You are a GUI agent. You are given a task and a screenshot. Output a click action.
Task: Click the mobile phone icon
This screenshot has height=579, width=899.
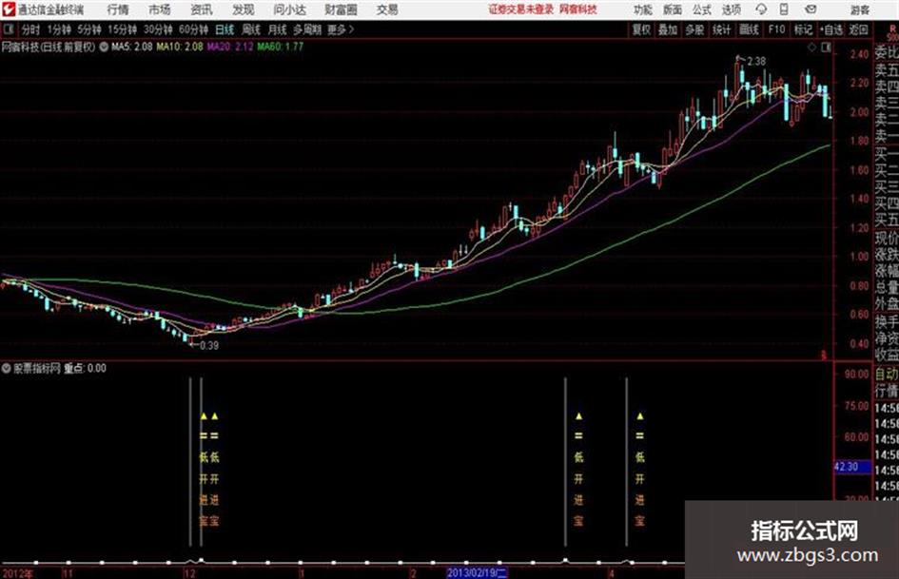pyautogui.click(x=784, y=10)
